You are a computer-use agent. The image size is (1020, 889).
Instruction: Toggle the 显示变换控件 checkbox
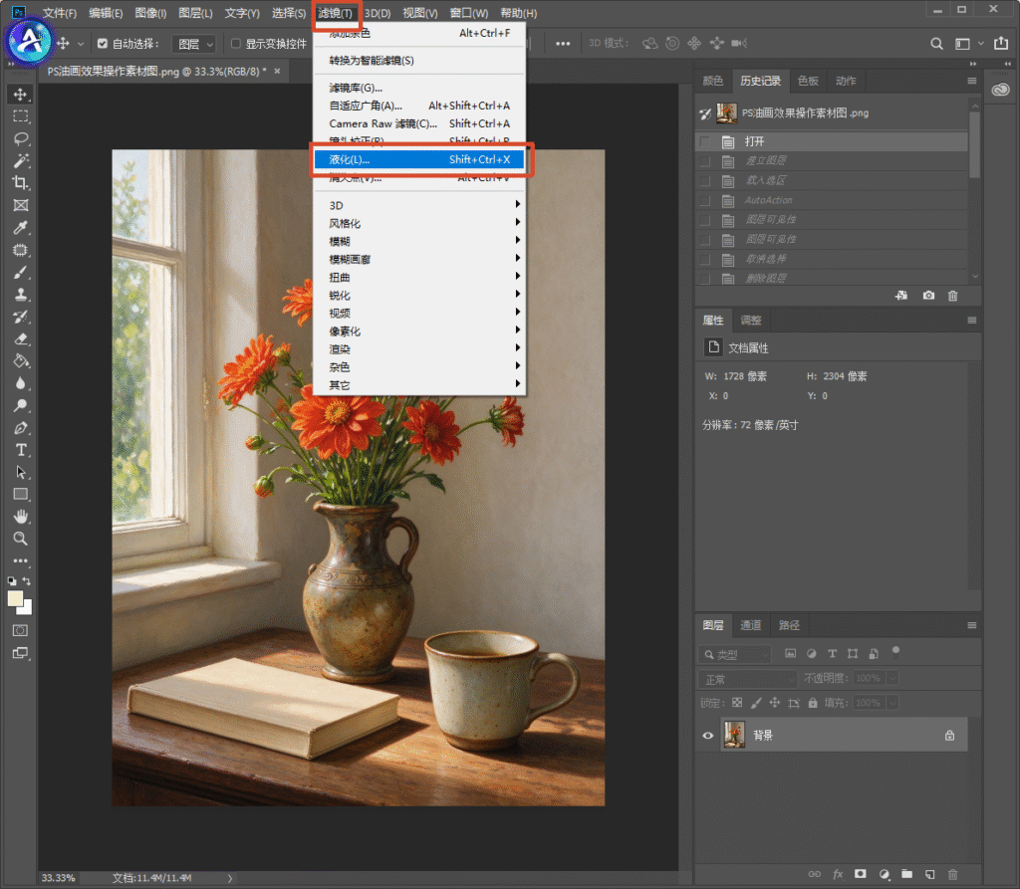point(236,44)
